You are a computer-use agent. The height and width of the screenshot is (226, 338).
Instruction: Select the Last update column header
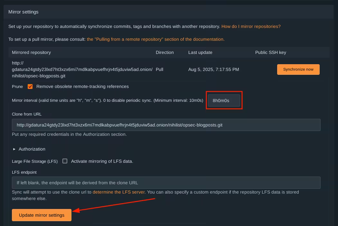coord(200,52)
